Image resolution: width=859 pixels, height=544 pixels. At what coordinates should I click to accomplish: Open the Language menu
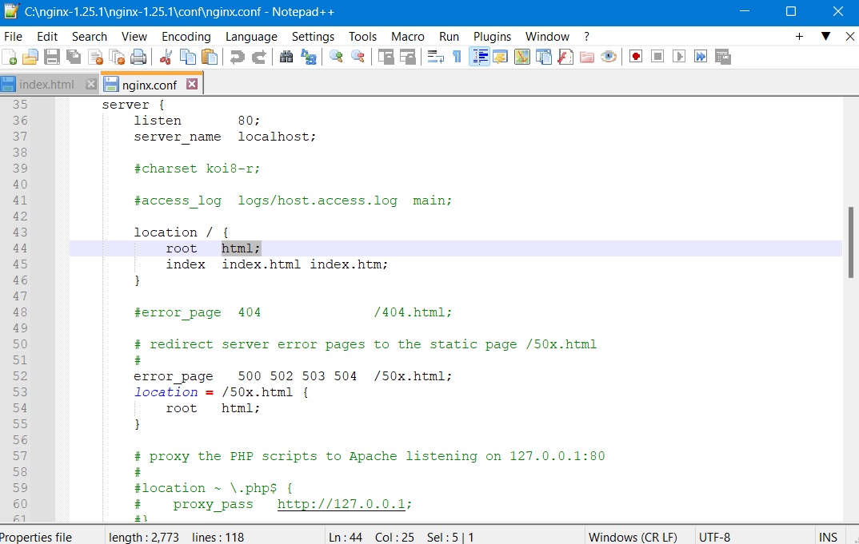pyautogui.click(x=251, y=36)
